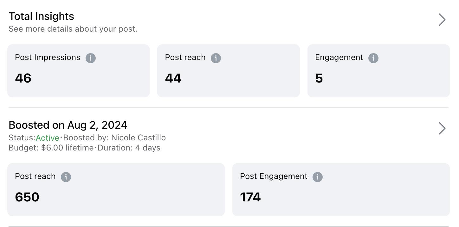Viewport: 459px width, 227px height.
Task: Click 'See more details about your post.'
Action: (x=73, y=29)
